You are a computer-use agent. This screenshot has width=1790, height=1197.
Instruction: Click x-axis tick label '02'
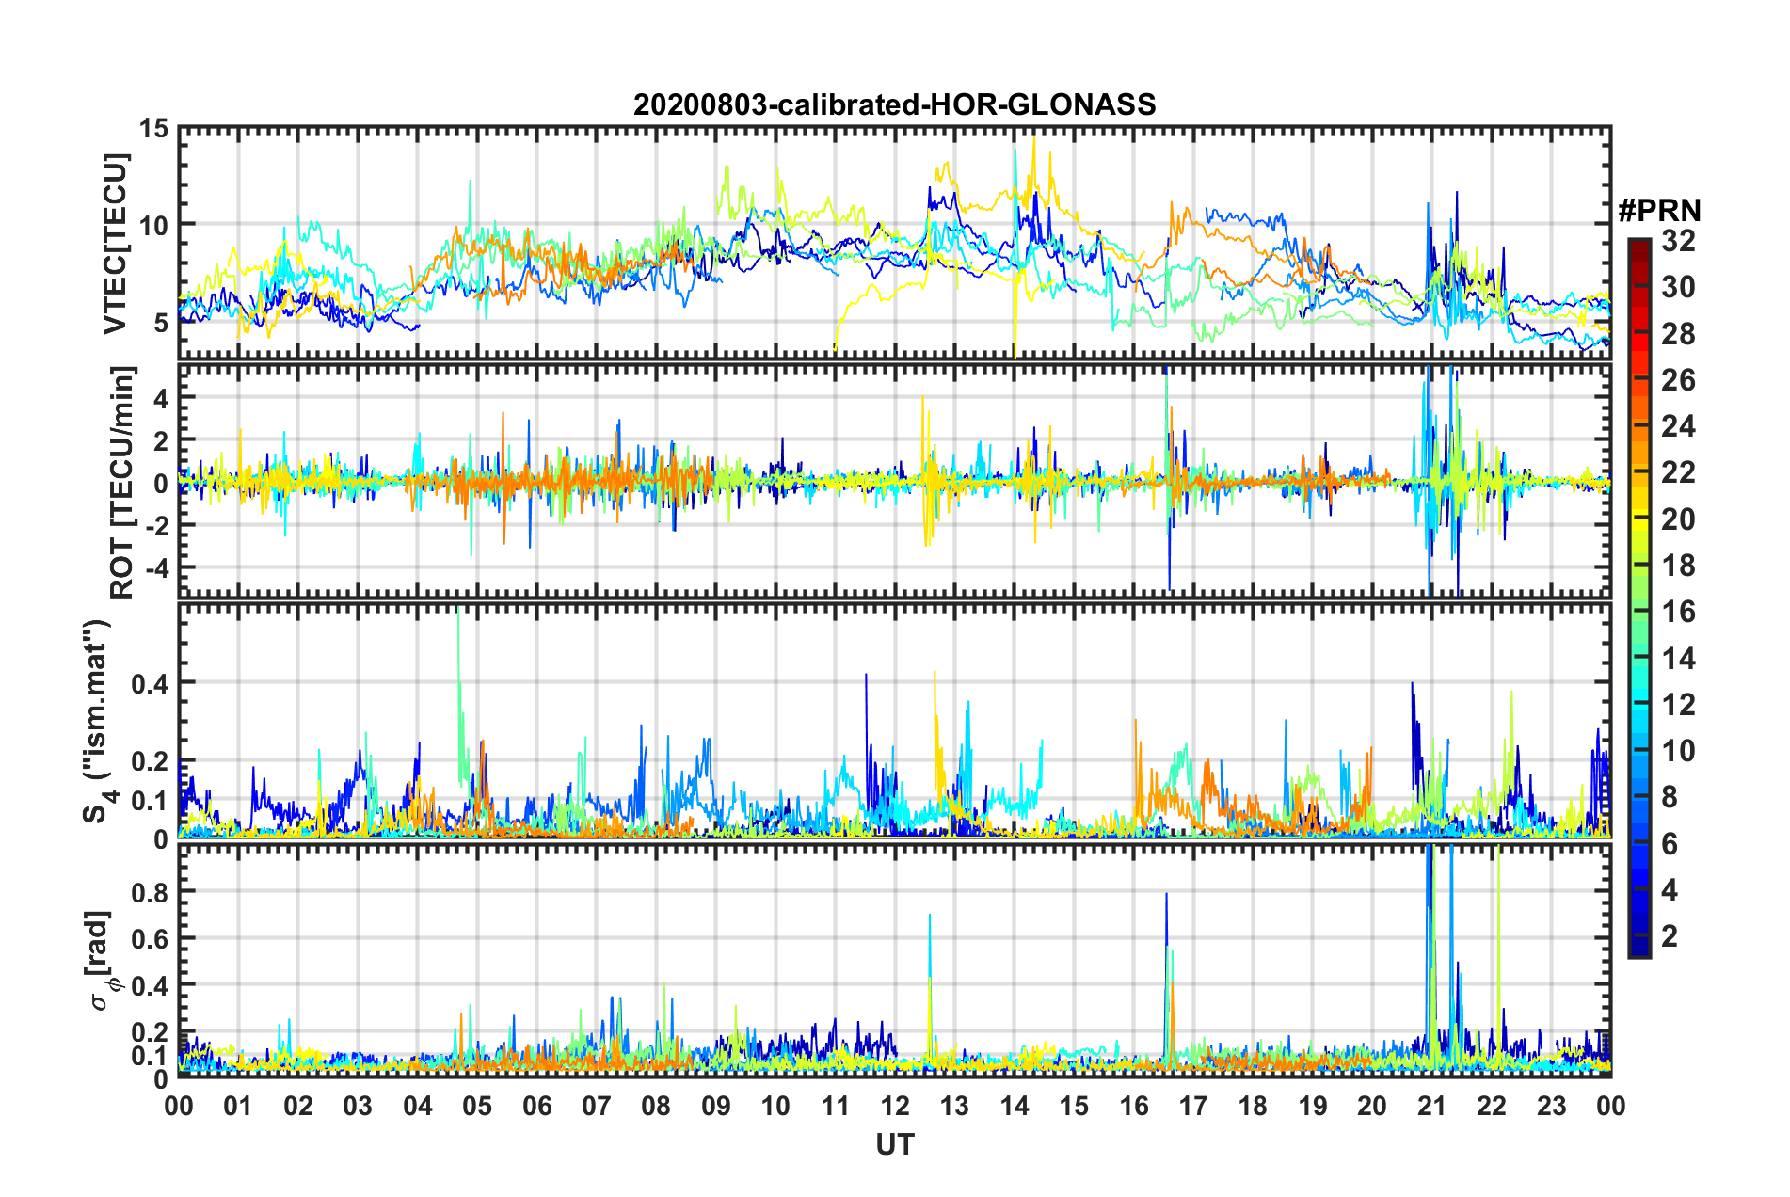click(x=298, y=1106)
